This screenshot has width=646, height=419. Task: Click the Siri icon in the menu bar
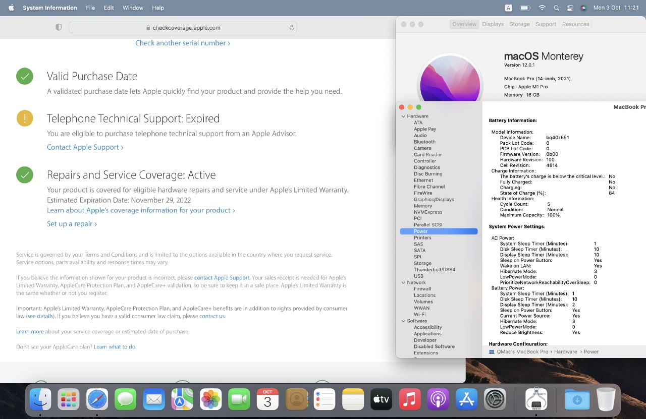tap(583, 8)
